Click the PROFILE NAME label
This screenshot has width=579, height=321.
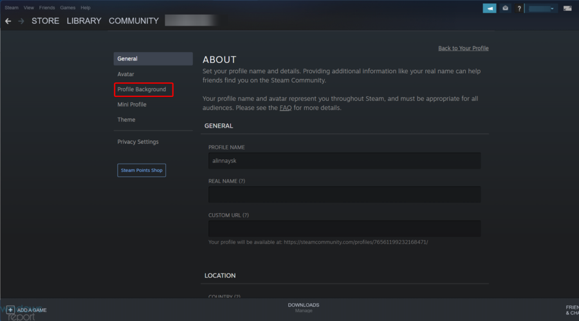pos(226,147)
